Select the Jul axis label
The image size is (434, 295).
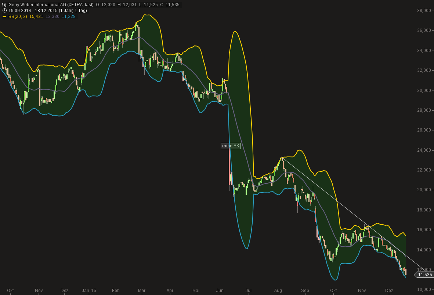(248, 290)
